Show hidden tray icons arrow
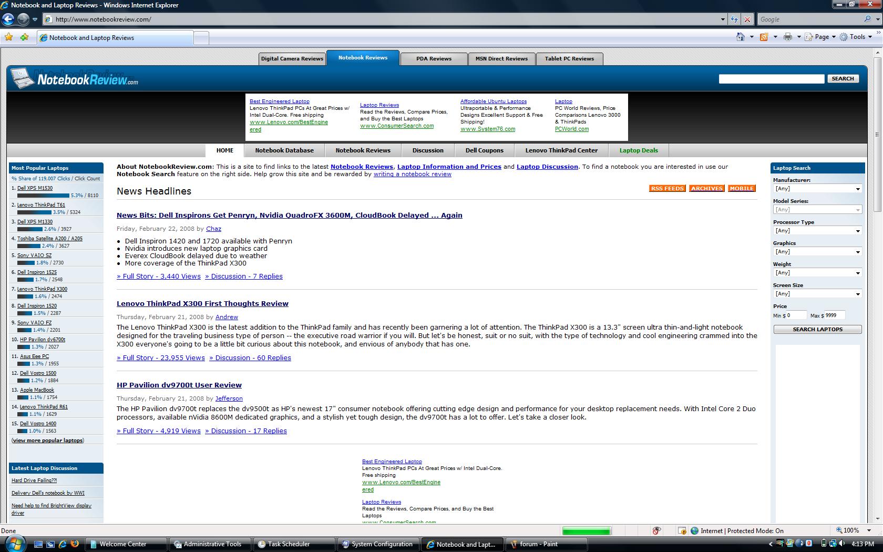The image size is (883, 552). [x=771, y=544]
